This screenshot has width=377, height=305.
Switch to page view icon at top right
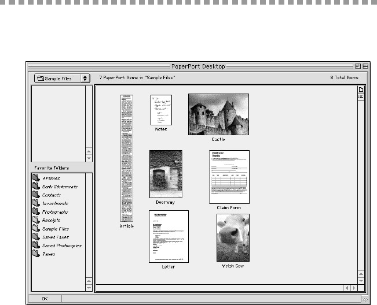click(x=361, y=90)
